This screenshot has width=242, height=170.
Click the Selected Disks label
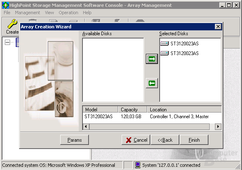[174, 34]
